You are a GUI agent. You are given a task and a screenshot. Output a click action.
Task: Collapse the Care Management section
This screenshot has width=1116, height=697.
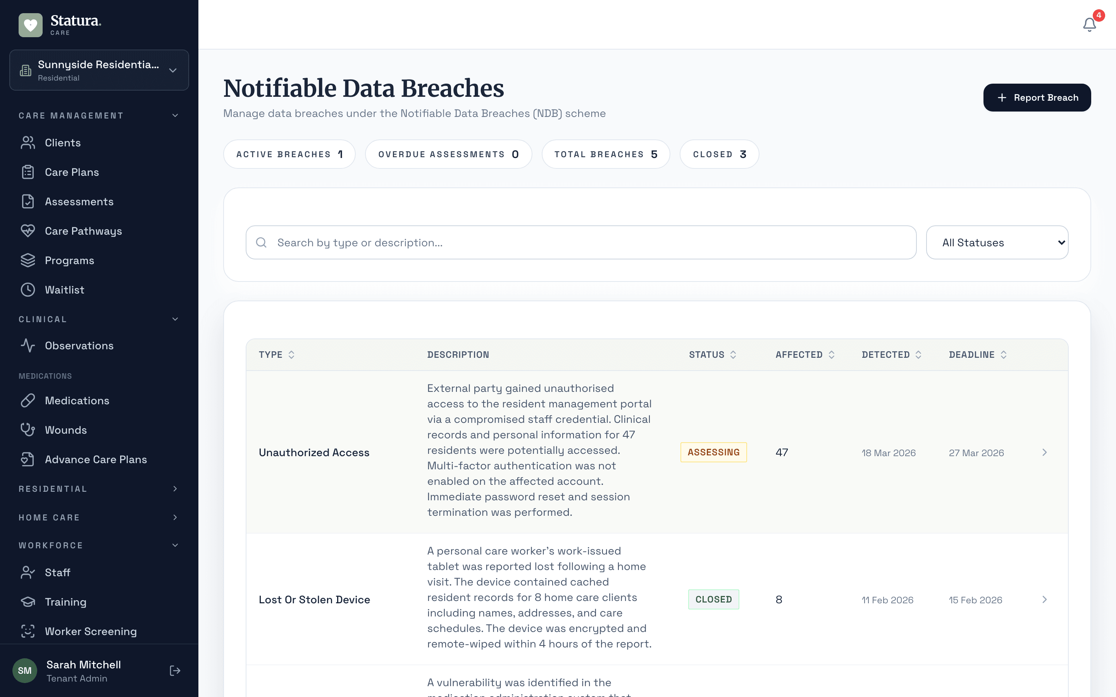pyautogui.click(x=99, y=115)
